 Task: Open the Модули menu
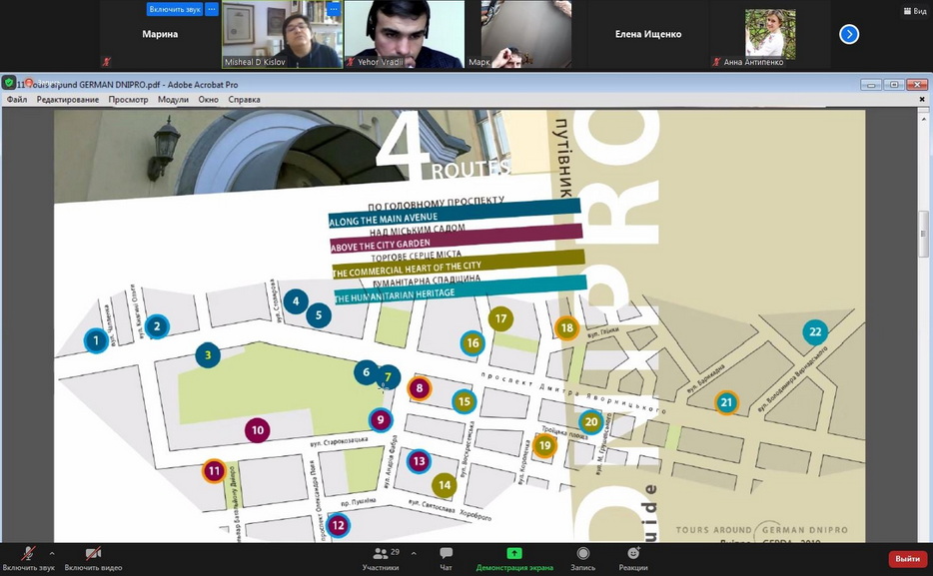tap(173, 99)
